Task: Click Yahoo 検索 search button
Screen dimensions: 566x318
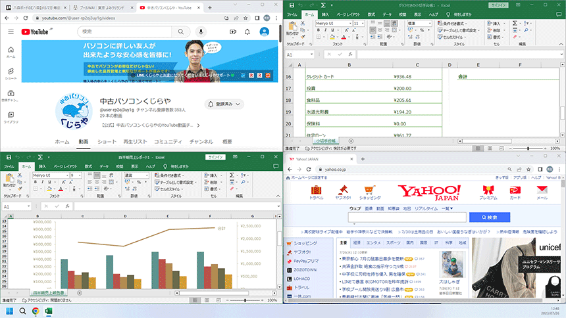Action: point(490,217)
